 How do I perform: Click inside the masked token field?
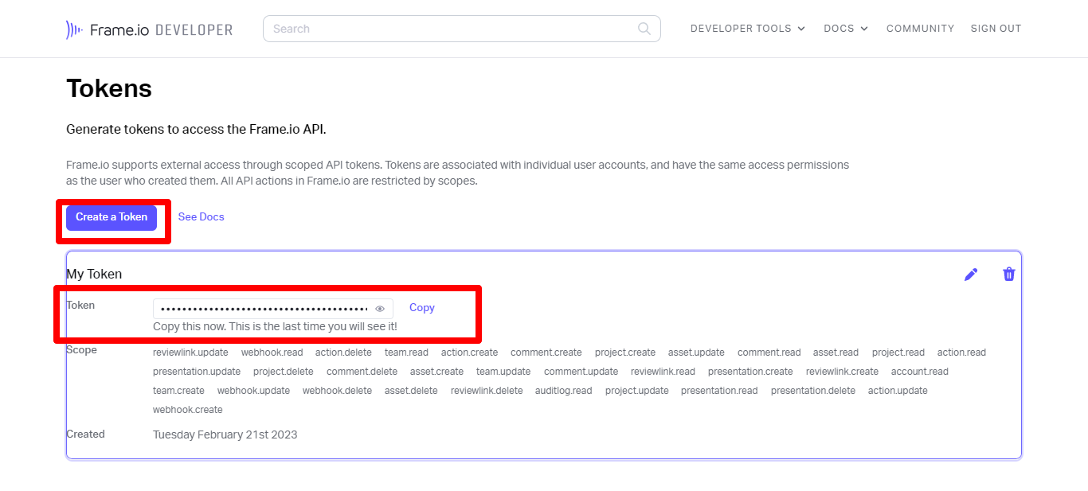(x=263, y=309)
